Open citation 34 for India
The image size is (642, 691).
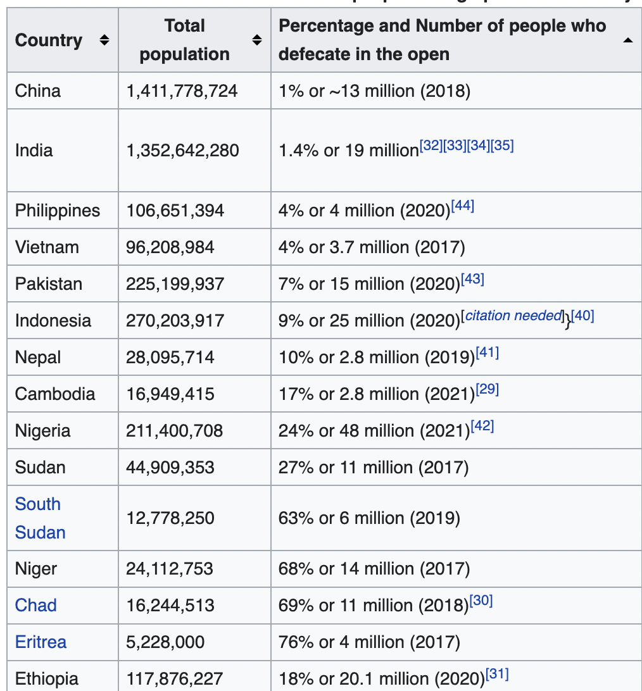point(479,145)
